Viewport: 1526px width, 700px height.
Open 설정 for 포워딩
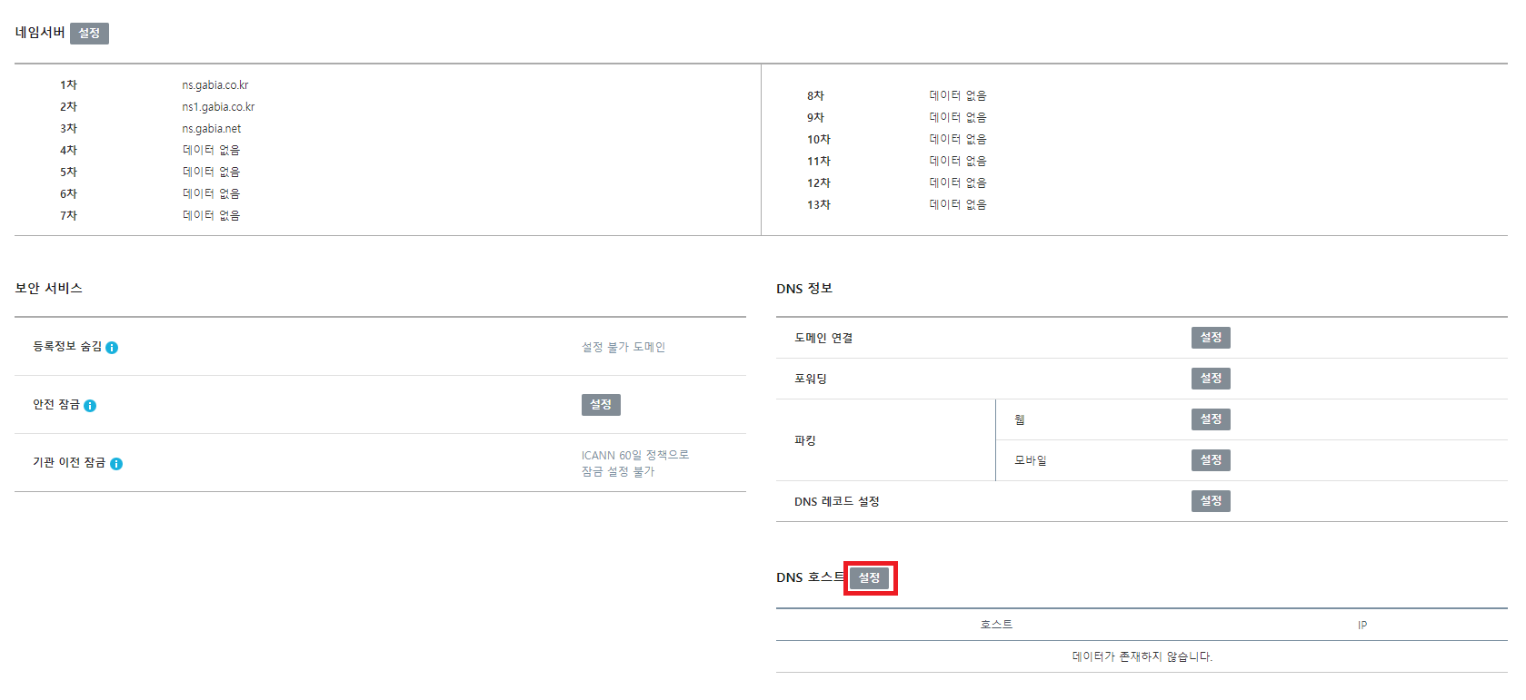coord(1211,379)
